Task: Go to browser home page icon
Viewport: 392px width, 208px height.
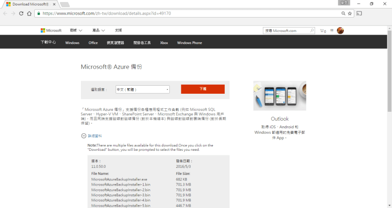Action: click(30, 13)
